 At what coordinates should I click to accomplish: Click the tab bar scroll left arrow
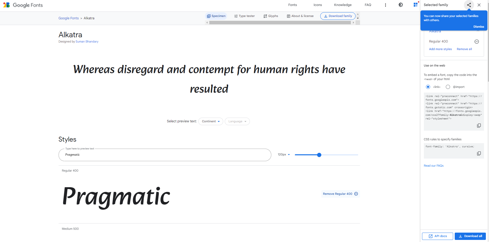pyautogui.click(x=207, y=23)
